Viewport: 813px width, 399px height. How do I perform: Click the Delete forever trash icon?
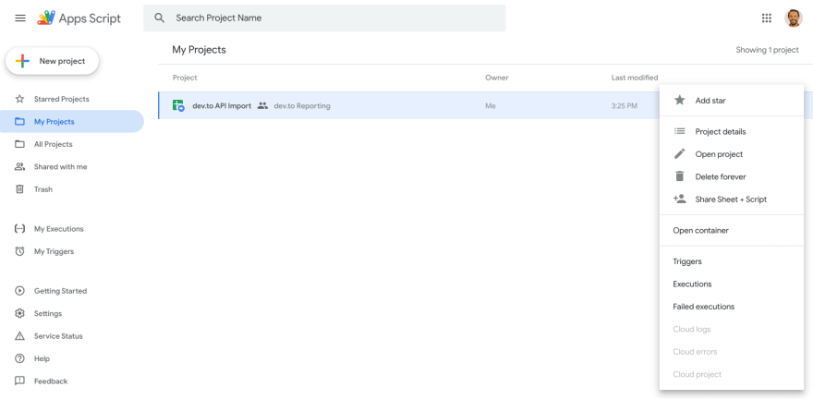(x=680, y=176)
